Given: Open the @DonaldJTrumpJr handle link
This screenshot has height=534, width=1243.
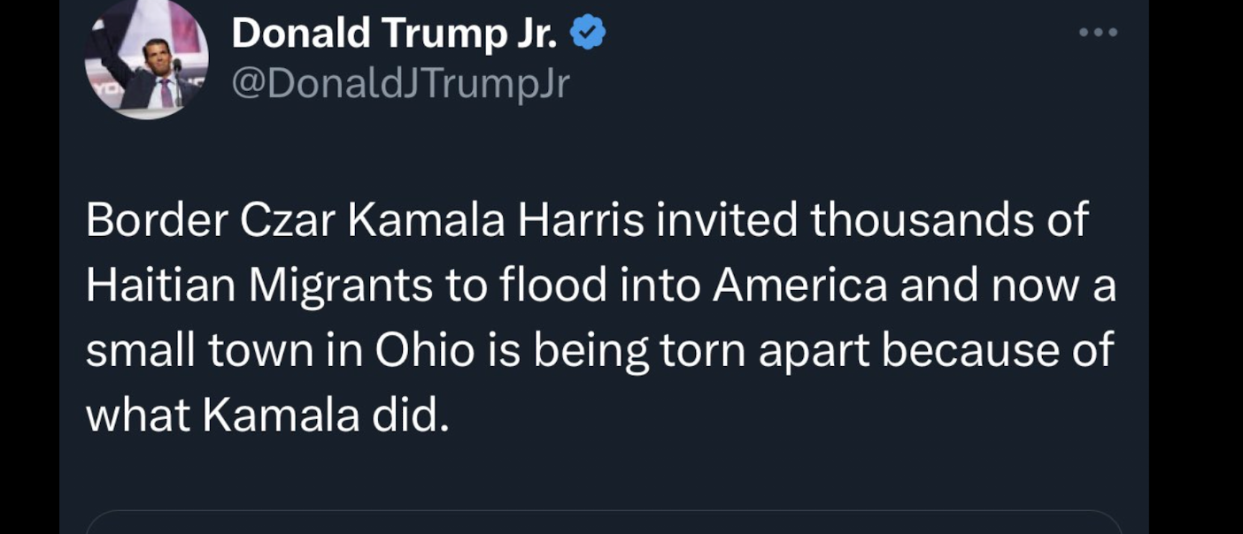Looking at the screenshot, I should pos(400,84).
